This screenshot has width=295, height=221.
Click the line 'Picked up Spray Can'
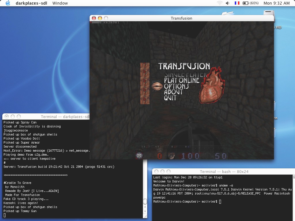pyautogui.click(x=20, y=122)
